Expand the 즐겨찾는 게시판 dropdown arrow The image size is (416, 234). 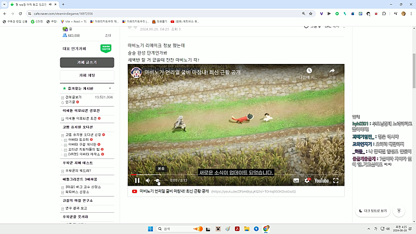coord(110,88)
